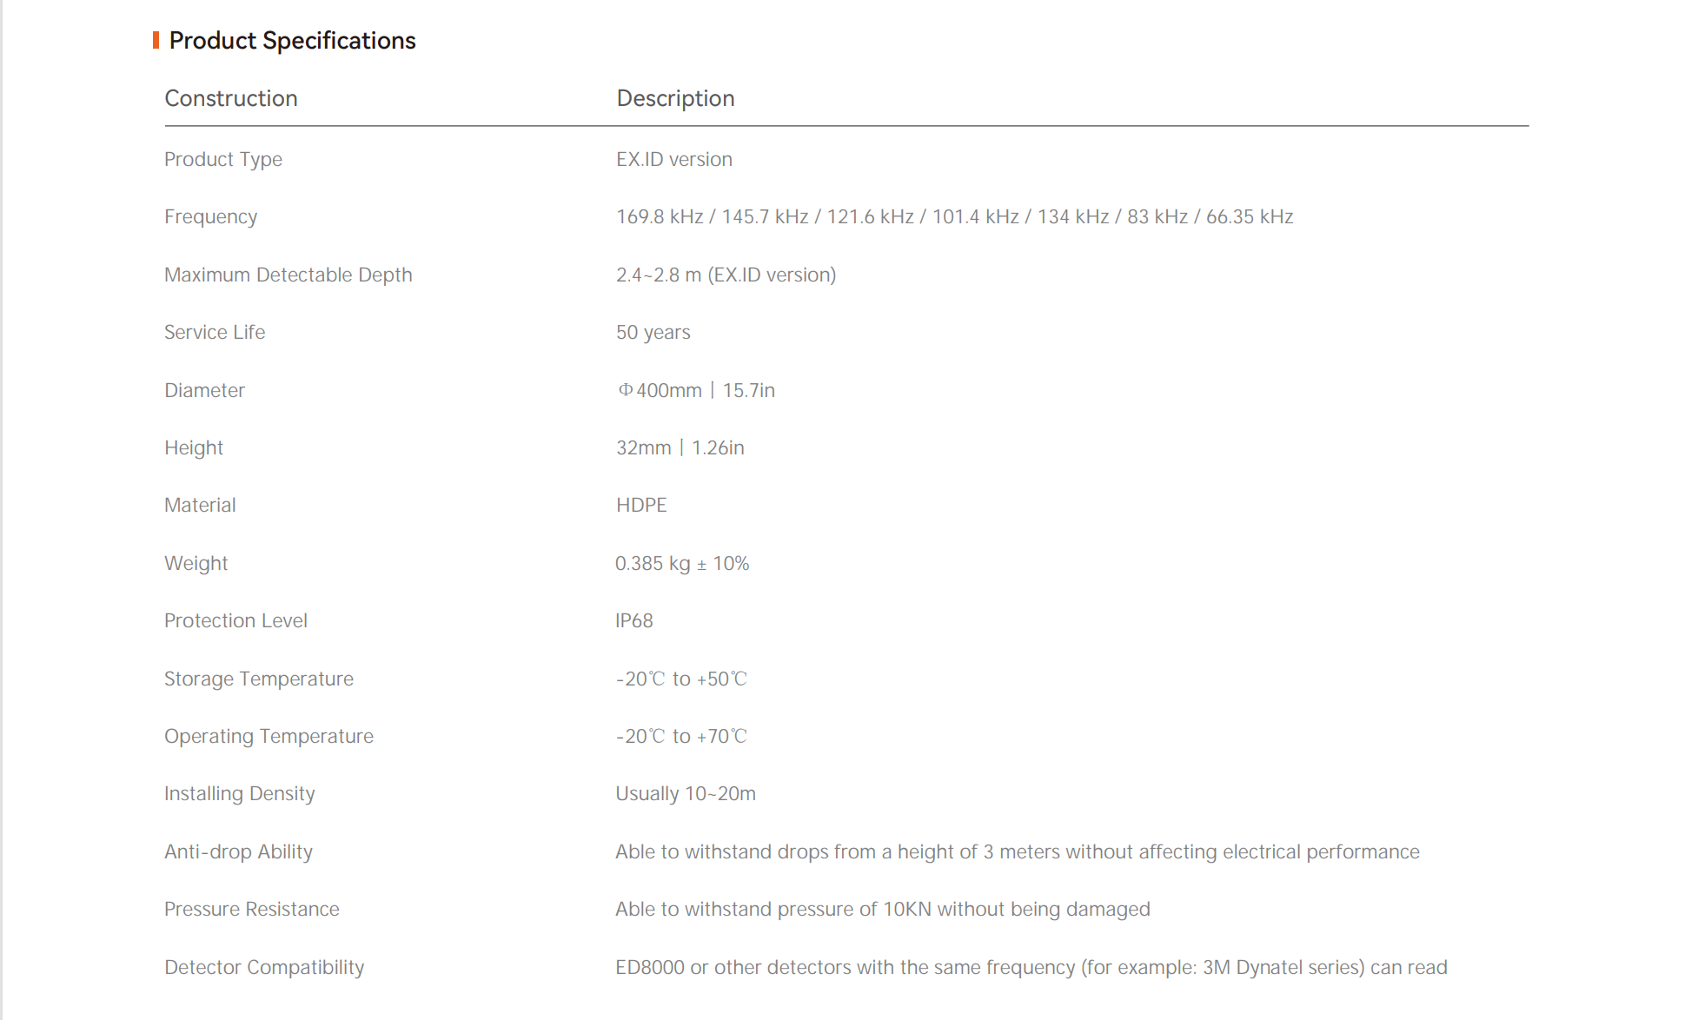Viewport: 1691px width, 1020px height.
Task: Click the frequency list starting 169.8 kHz
Action: pyautogui.click(x=955, y=216)
